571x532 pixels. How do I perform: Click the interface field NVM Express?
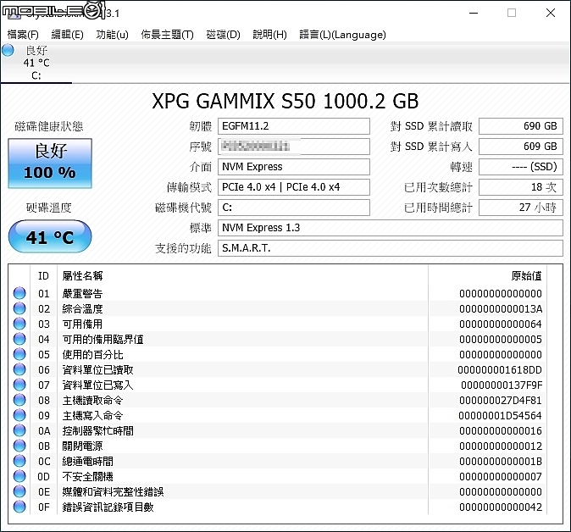[294, 167]
